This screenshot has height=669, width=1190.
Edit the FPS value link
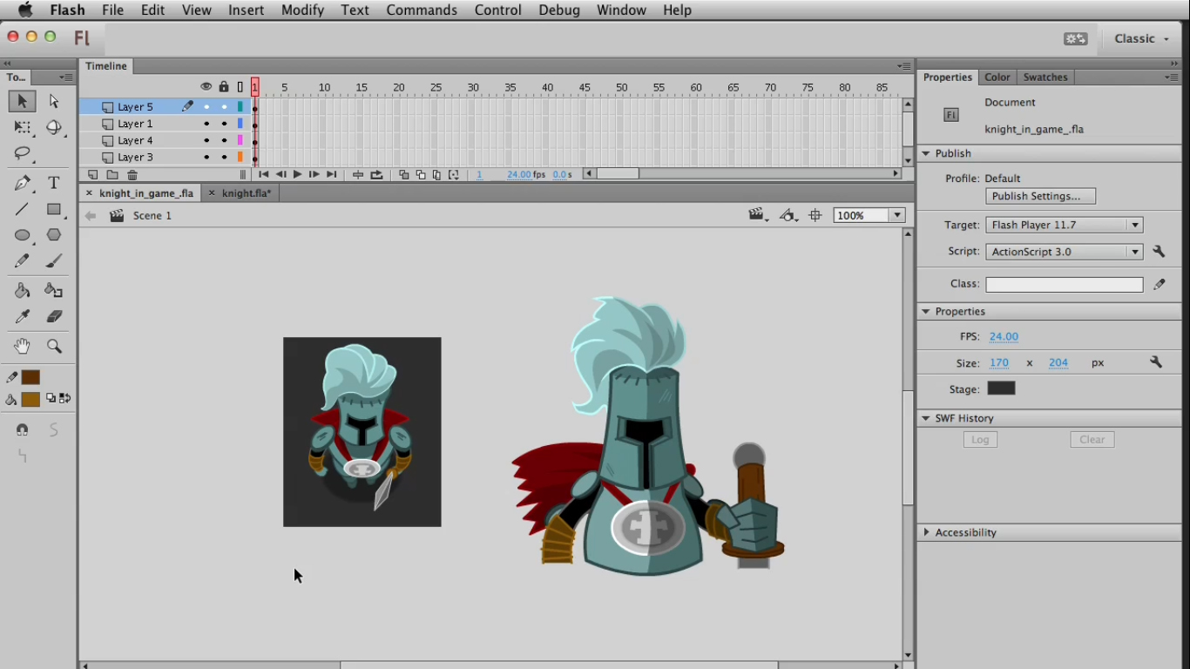[x=1003, y=336]
